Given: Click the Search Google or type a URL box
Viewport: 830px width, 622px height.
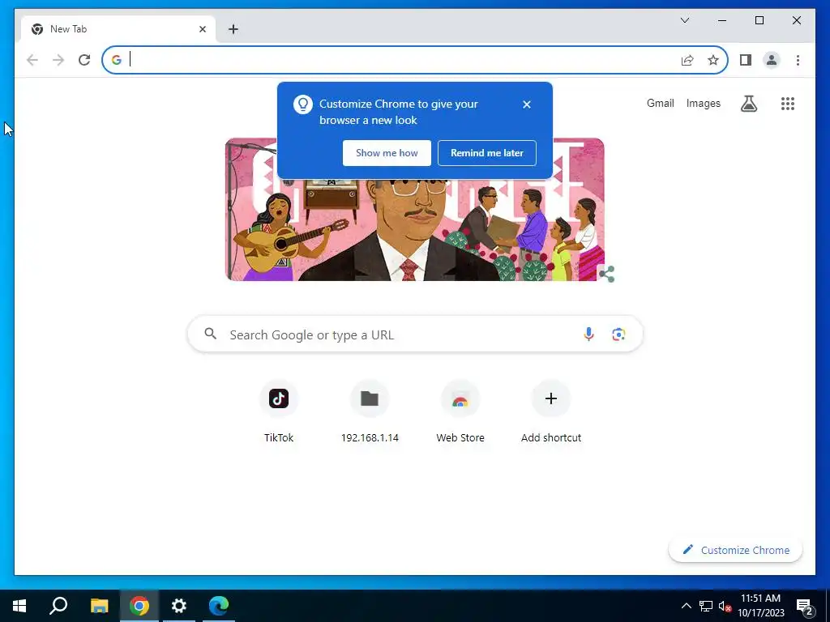Looking at the screenshot, I should (415, 334).
